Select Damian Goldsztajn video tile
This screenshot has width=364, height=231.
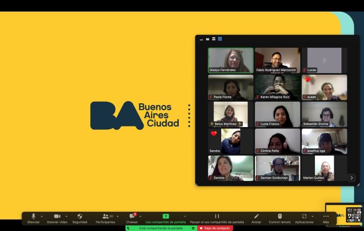coord(277,168)
